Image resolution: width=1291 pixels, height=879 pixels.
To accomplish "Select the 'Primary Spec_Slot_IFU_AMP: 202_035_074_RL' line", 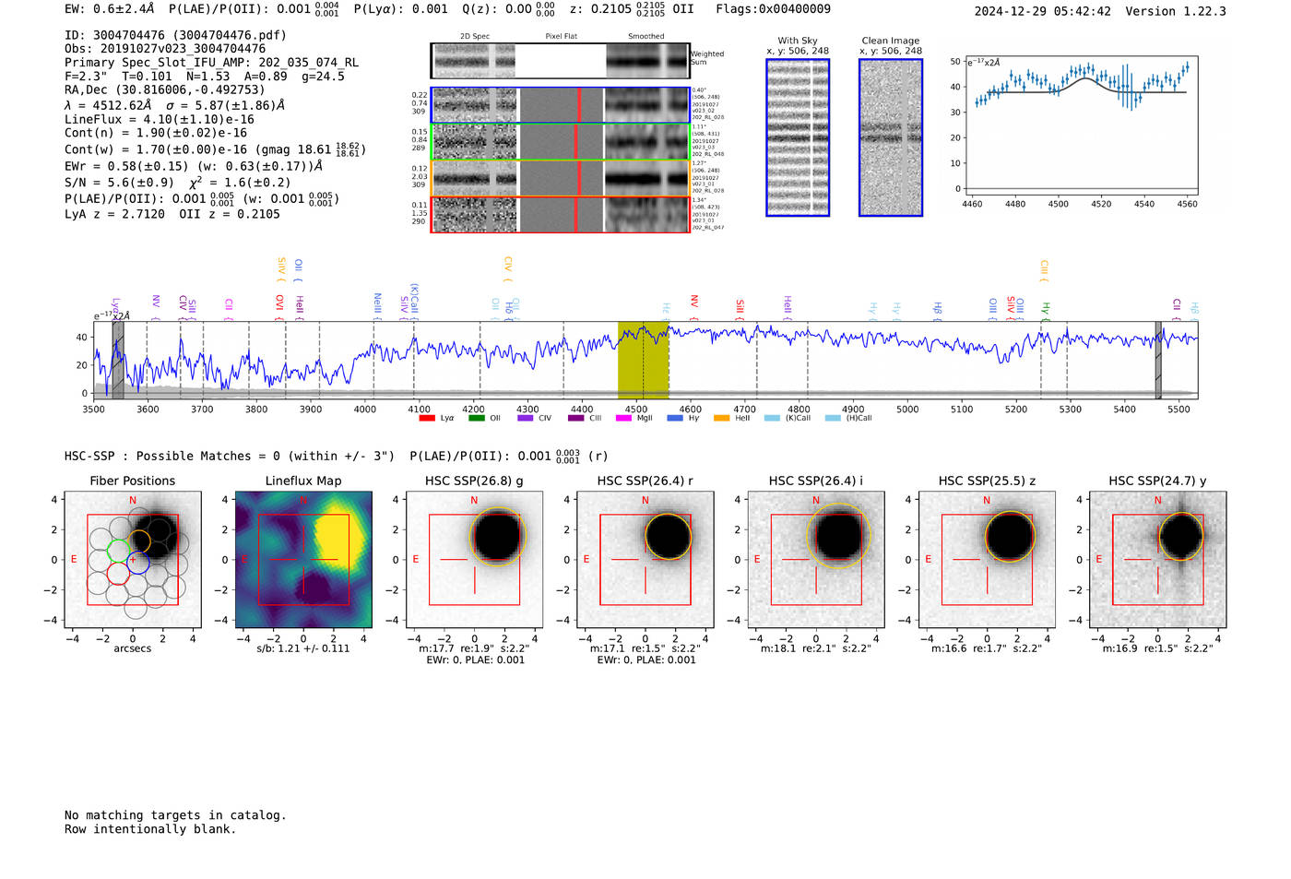I will click(x=211, y=63).
